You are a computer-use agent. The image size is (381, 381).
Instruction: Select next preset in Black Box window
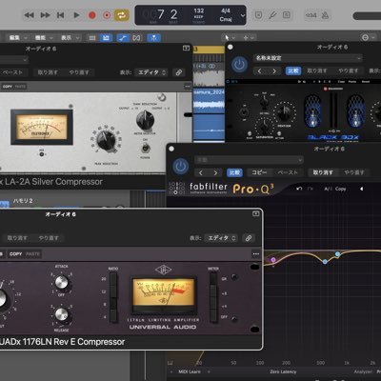[x=274, y=70]
